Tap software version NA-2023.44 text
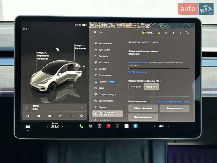Image resolution: width=217 pixels, height=163 pixels. pyautogui.click(x=144, y=42)
